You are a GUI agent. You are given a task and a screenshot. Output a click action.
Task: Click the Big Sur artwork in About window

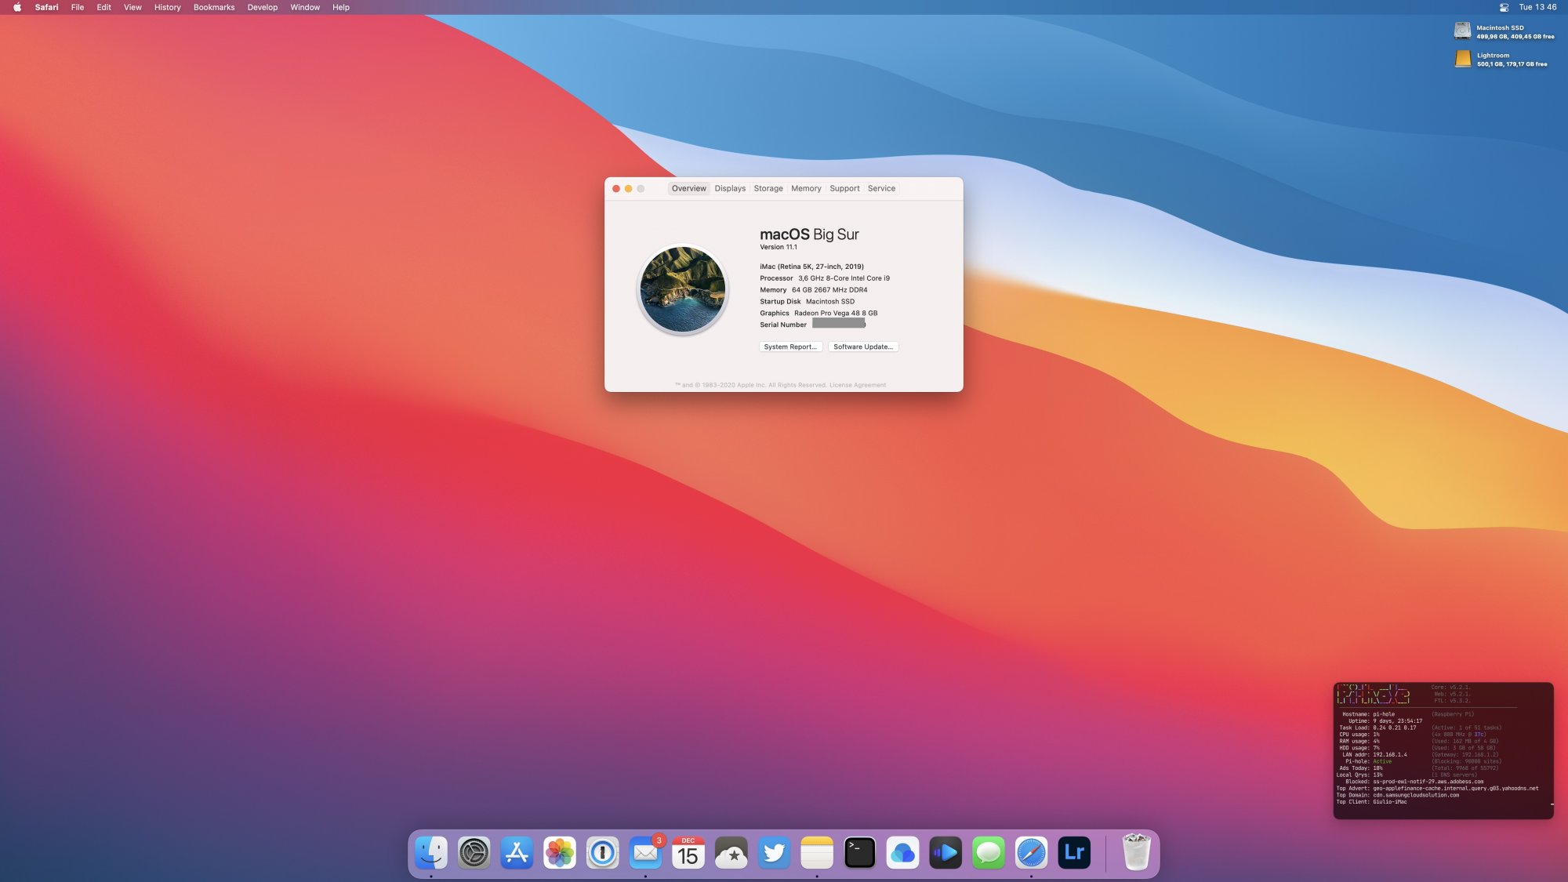click(x=683, y=289)
